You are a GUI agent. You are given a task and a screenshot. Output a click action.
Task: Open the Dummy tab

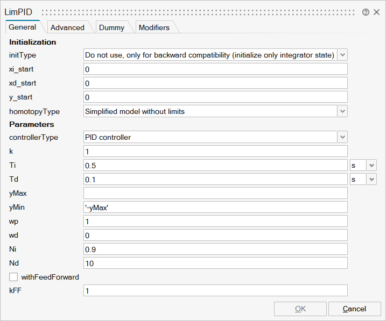click(x=111, y=27)
